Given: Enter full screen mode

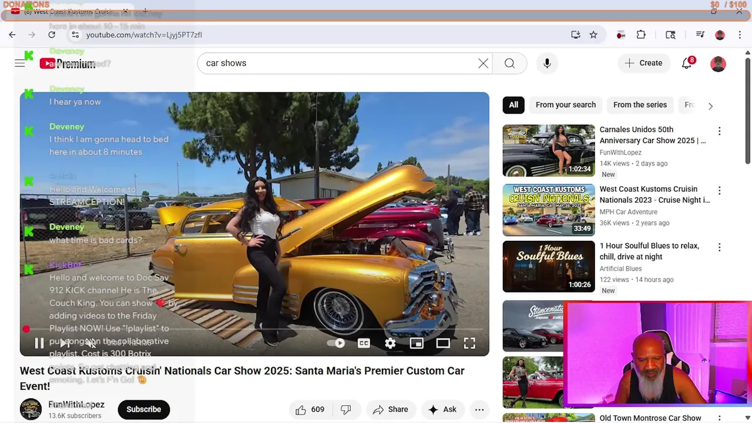Looking at the screenshot, I should tap(469, 343).
